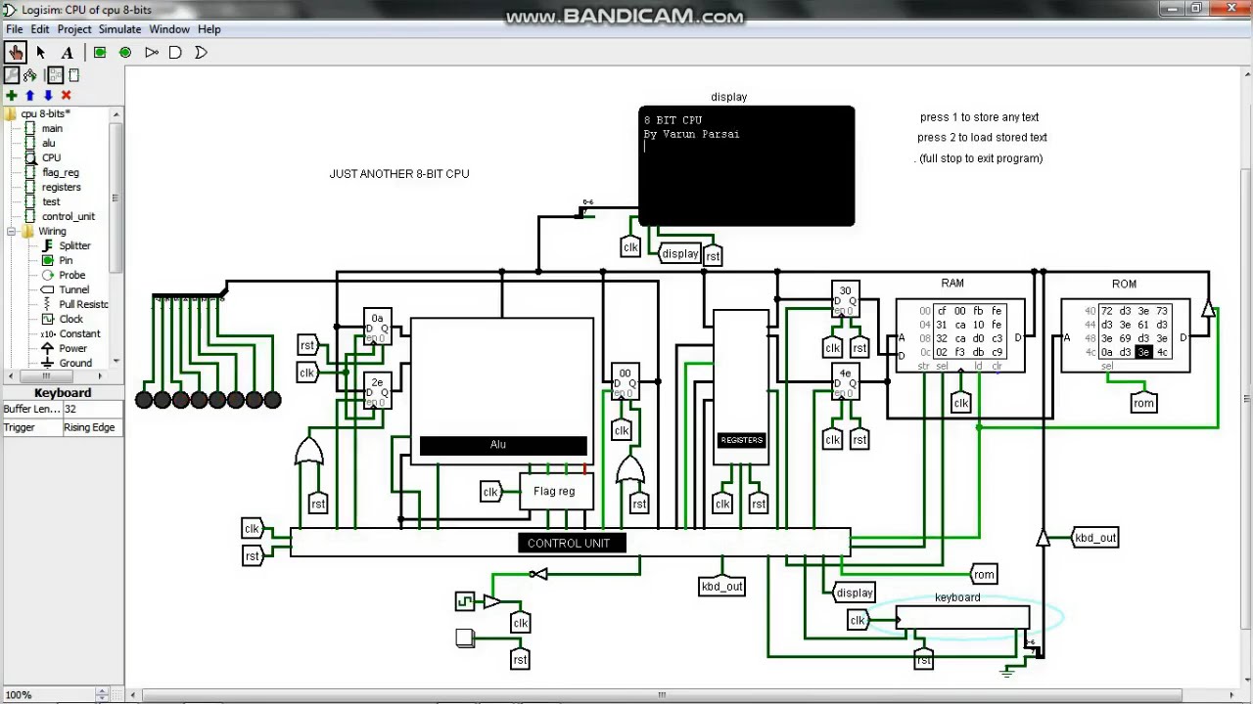Open the Simulate menu

point(119,29)
